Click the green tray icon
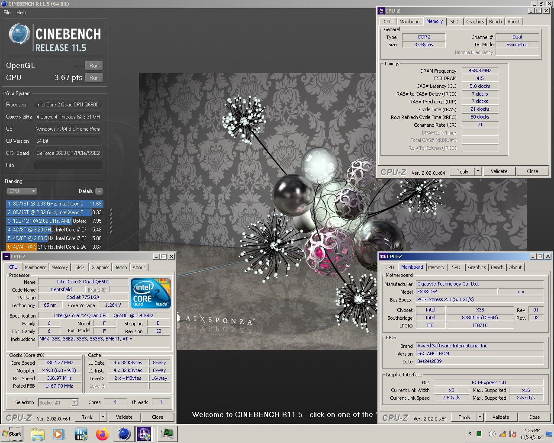The image size is (554, 443). 479,434
